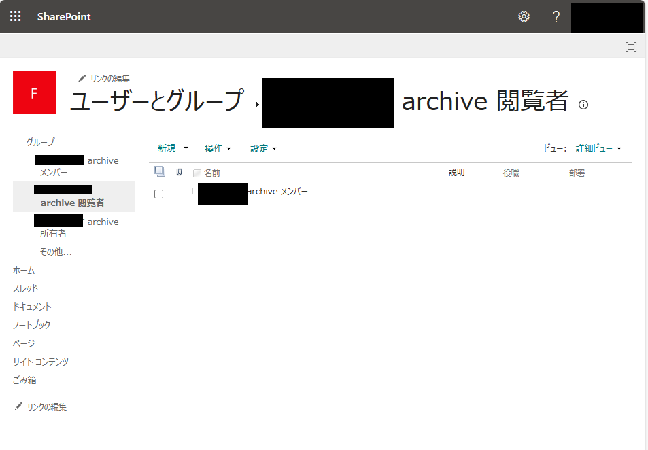Click the グループ heading in sidebar
648x450 pixels.
coord(40,142)
